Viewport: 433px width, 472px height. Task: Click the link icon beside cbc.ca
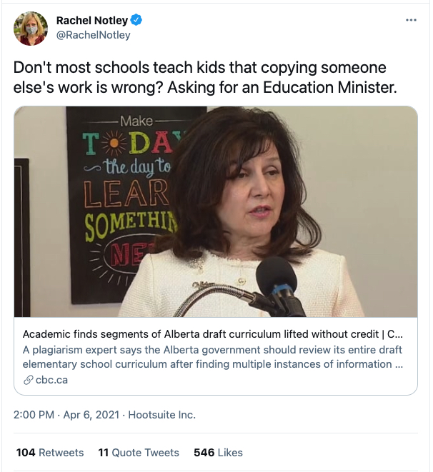(29, 380)
